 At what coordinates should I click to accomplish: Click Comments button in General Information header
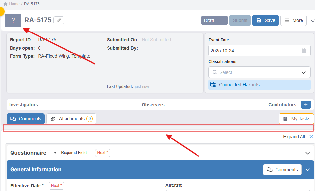[282, 170]
